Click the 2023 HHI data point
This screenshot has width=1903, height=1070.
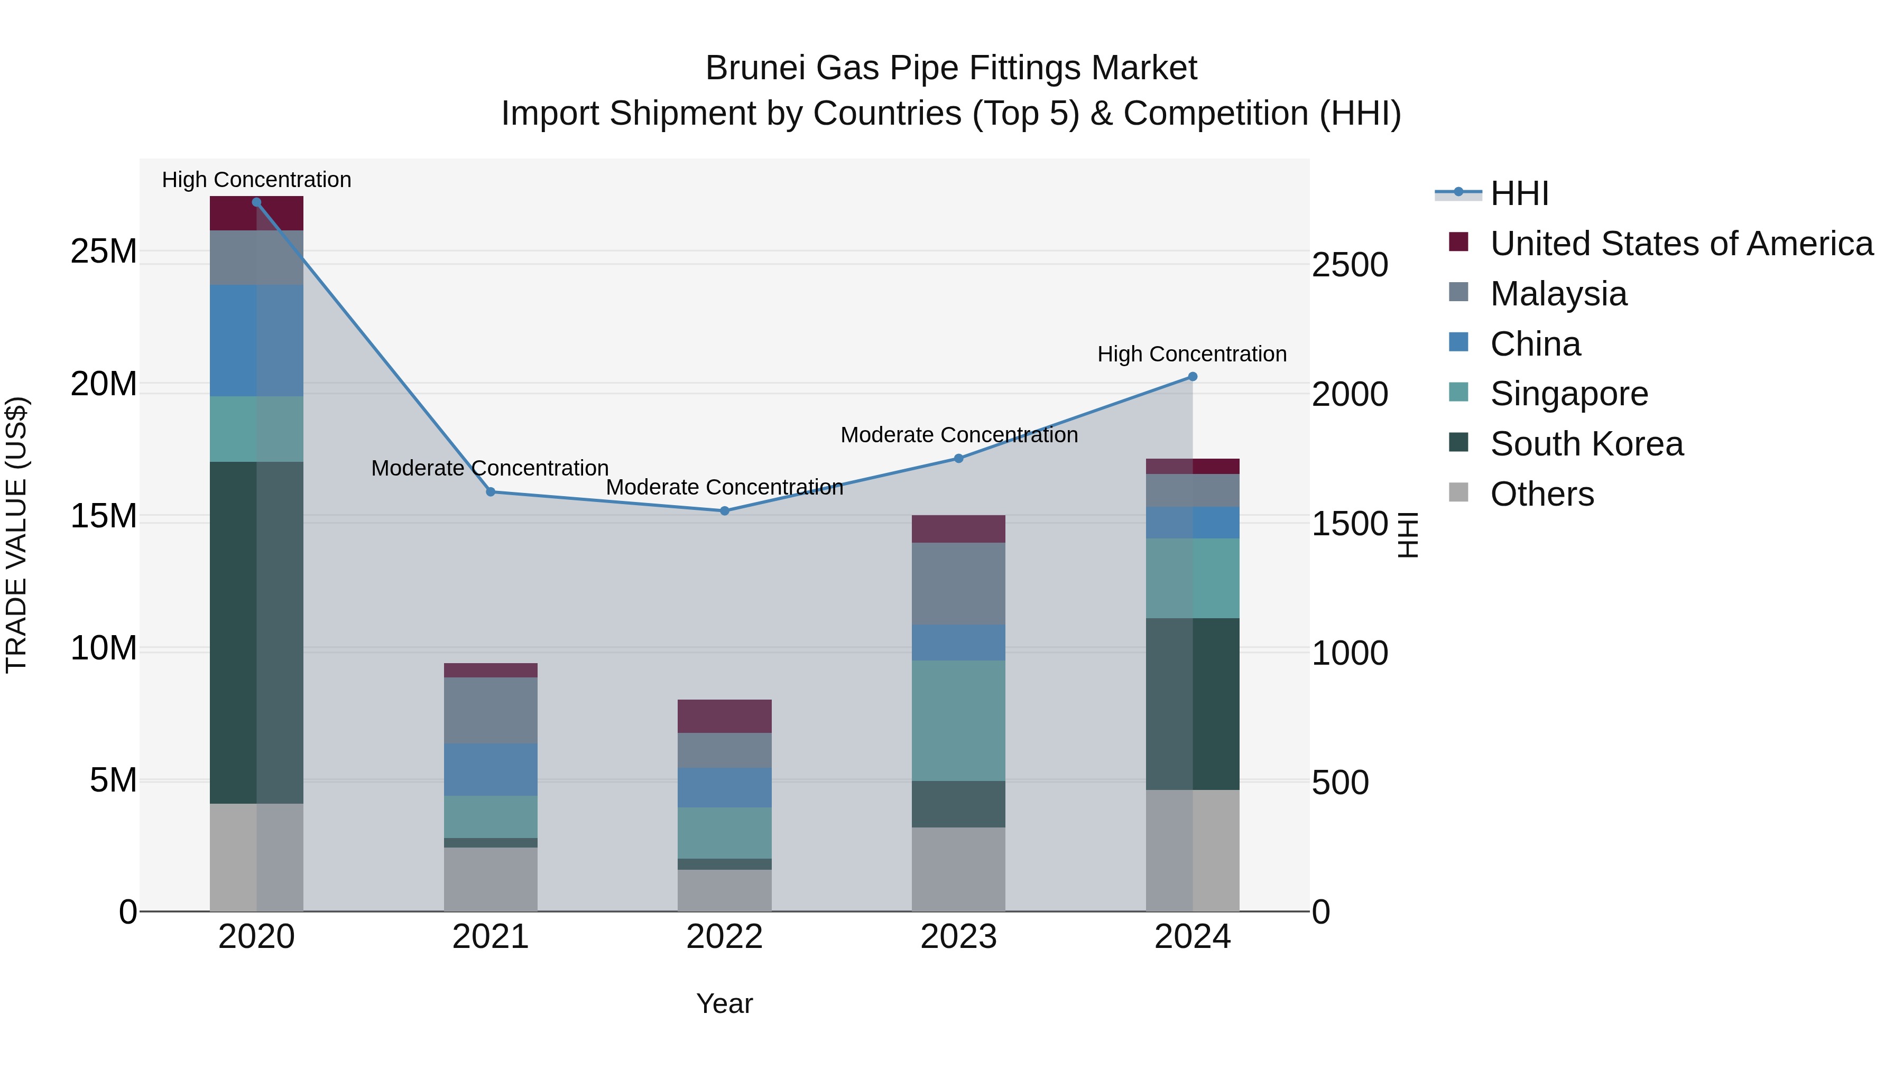(959, 459)
